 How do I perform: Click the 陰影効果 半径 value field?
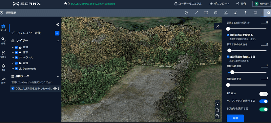tap(265, 78)
